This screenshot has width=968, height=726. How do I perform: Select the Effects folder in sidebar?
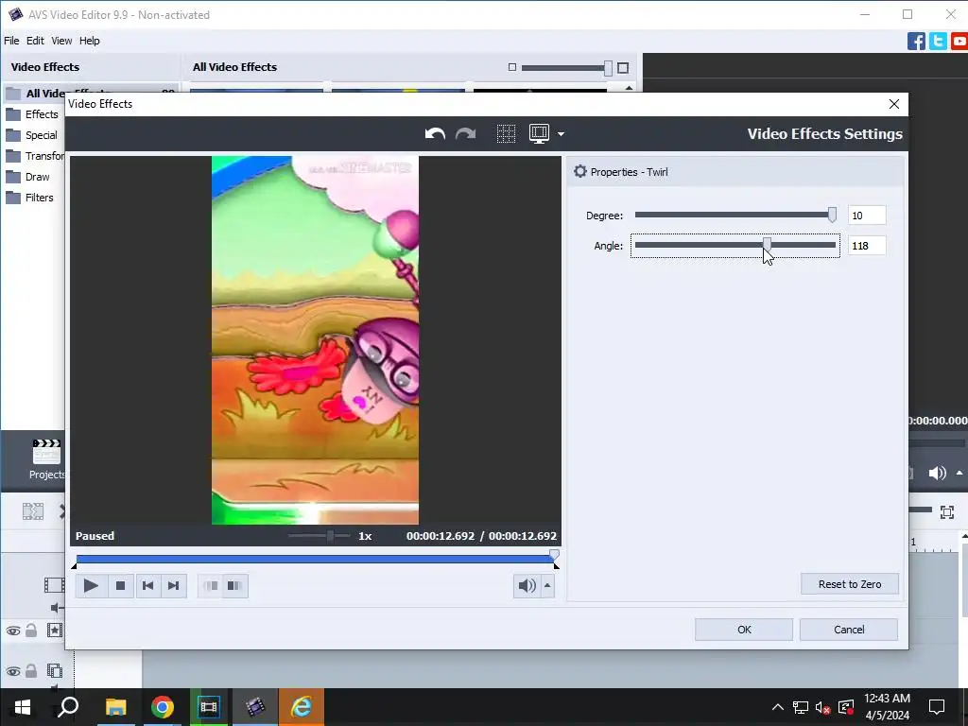33,114
